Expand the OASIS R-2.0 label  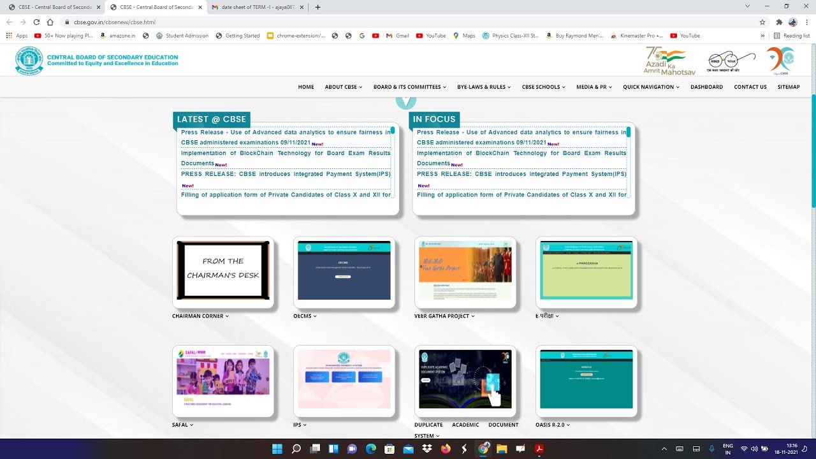(553, 425)
